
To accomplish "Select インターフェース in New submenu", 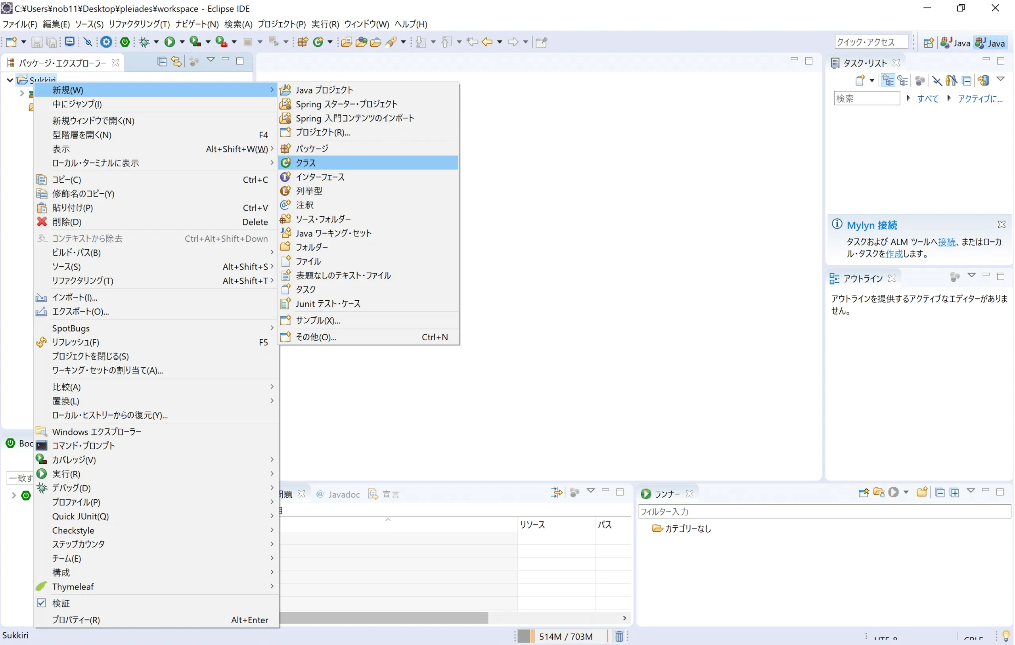I will tap(368, 177).
